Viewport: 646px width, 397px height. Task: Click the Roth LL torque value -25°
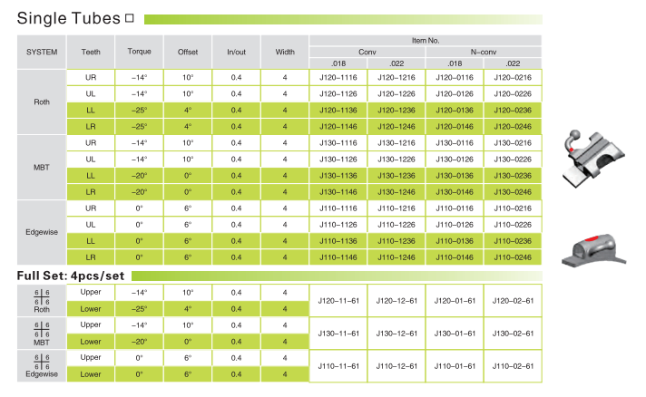pos(139,111)
